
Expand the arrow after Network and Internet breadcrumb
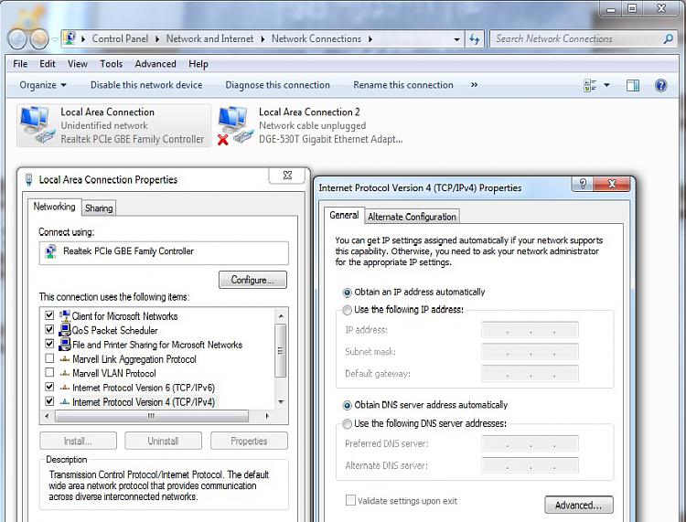click(x=263, y=39)
